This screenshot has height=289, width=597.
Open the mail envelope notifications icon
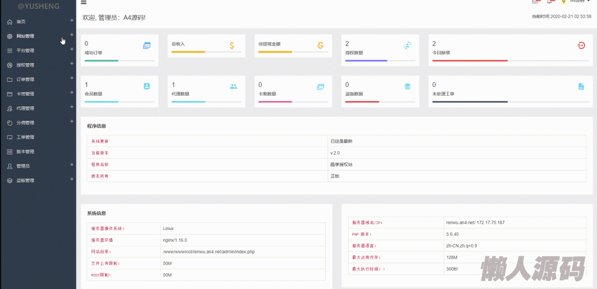pyautogui.click(x=535, y=2)
